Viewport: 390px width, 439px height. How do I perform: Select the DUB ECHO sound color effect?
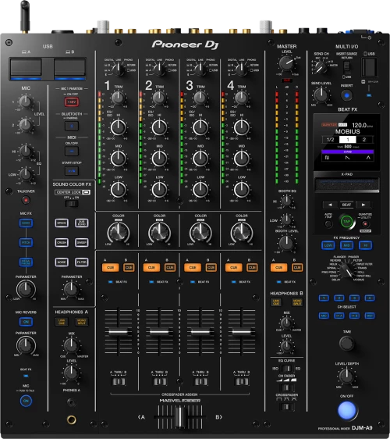coord(82,223)
